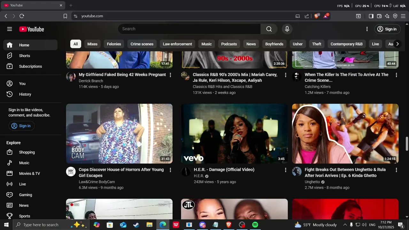
Task: Open Windows Start menu
Action: pyautogui.click(x=6, y=225)
